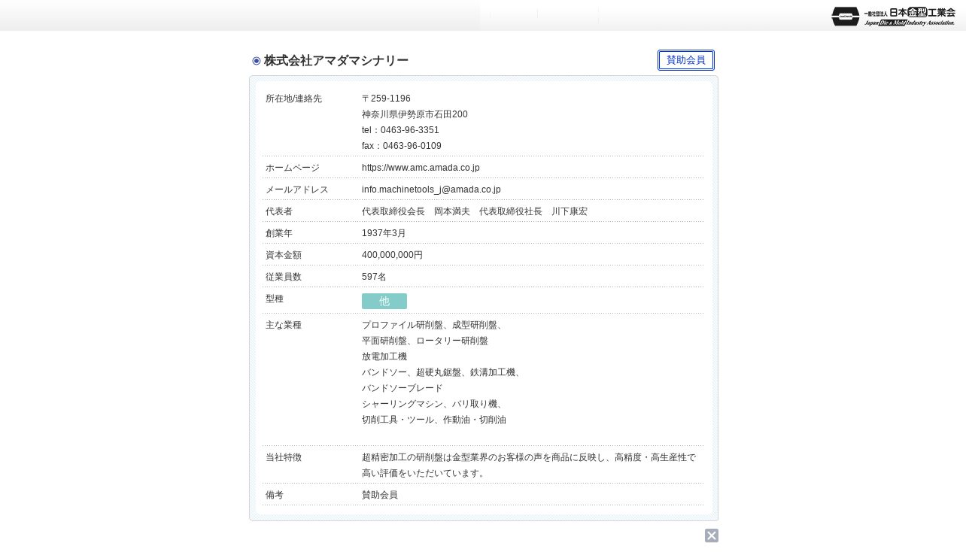Click the line 切削工具・ツール、作動油・切削油
The image size is (966, 552).
(x=434, y=420)
